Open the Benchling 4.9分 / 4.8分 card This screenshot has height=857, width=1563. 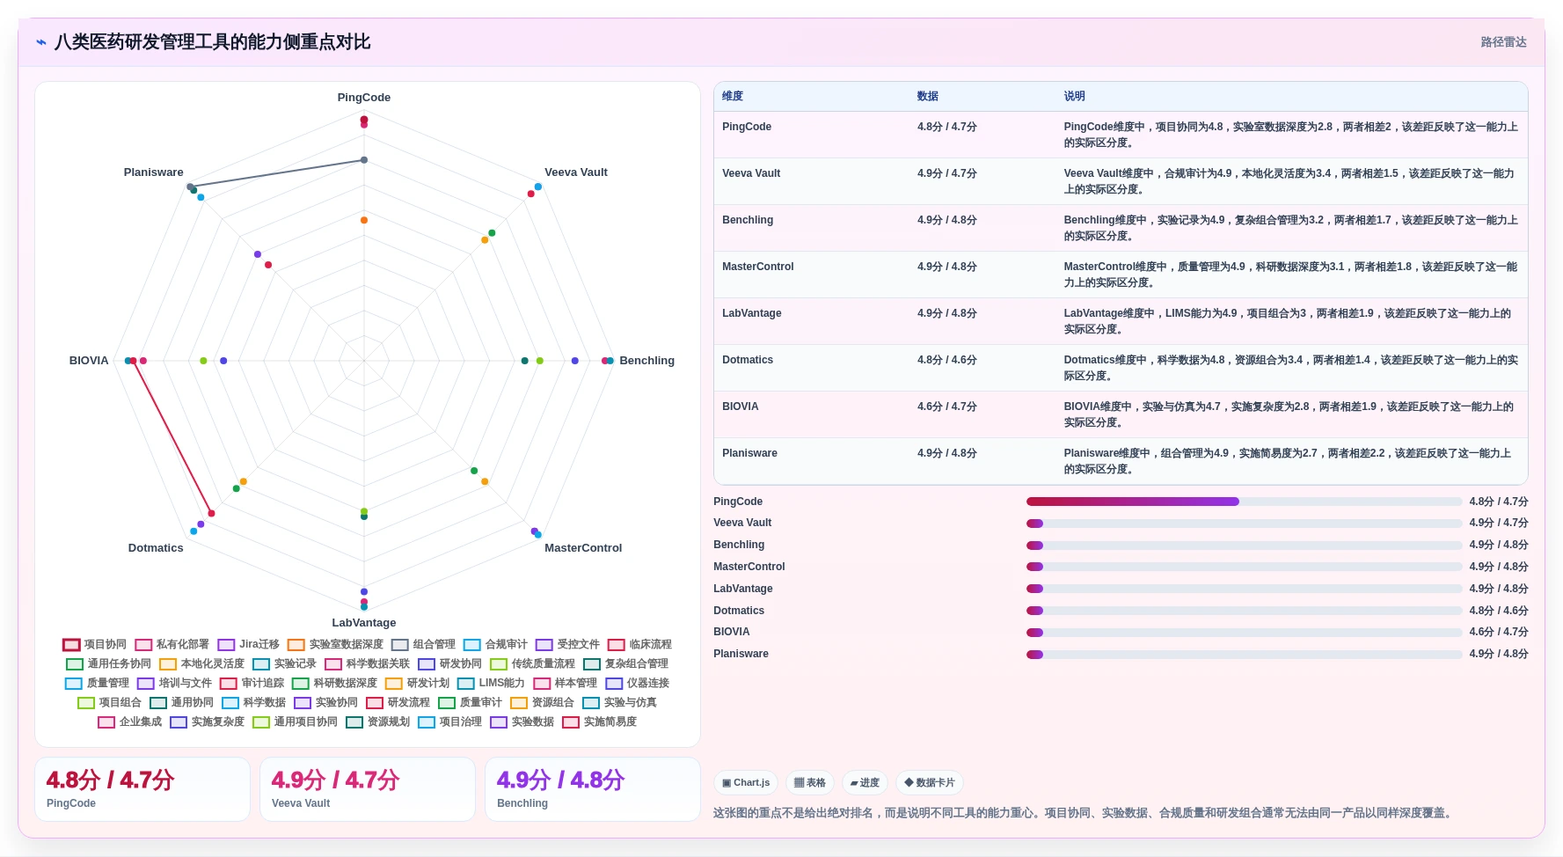(x=593, y=789)
